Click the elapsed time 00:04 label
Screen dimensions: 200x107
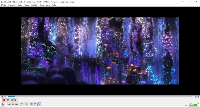click(x=3, y=97)
